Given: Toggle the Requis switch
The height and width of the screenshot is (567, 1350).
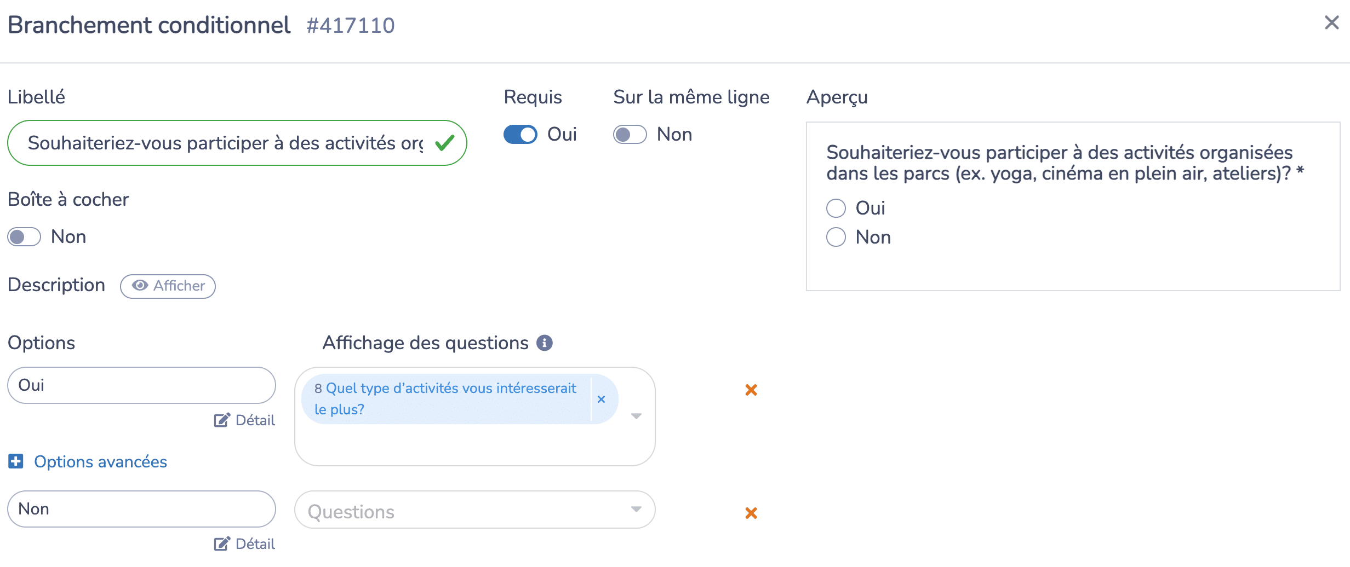Looking at the screenshot, I should click(x=520, y=135).
